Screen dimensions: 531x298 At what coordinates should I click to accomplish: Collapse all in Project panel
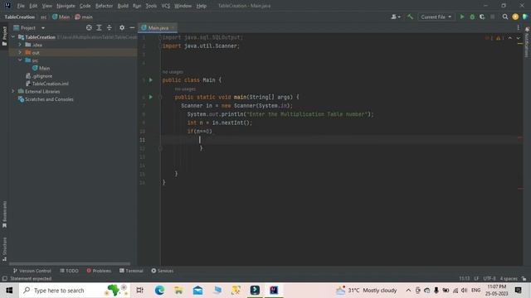(109, 27)
